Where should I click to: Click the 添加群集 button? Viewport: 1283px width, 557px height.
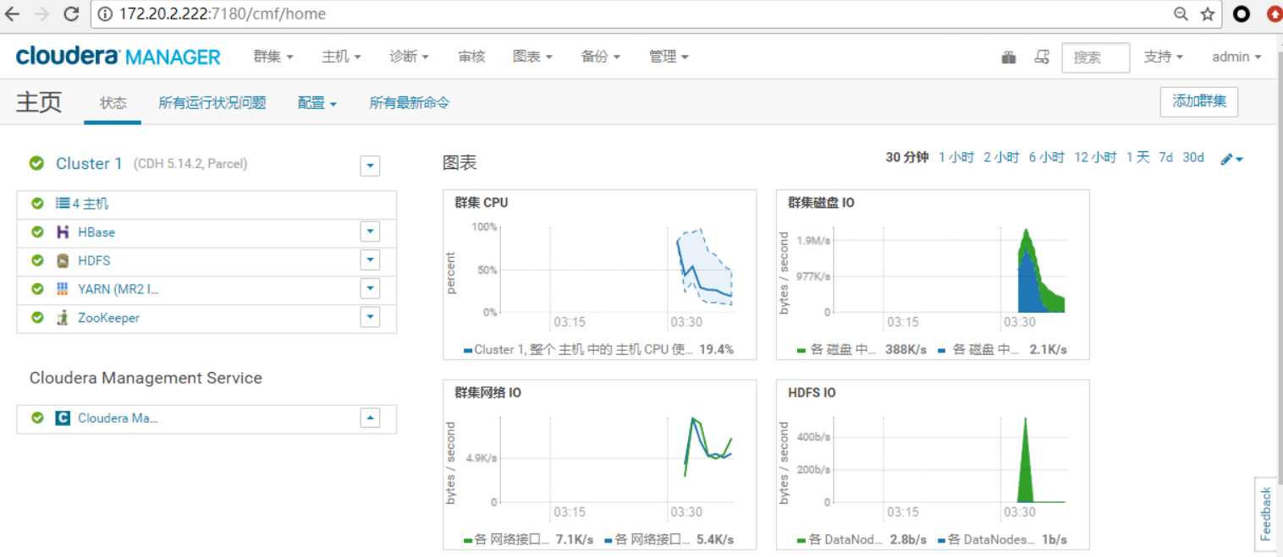pos(1198,101)
